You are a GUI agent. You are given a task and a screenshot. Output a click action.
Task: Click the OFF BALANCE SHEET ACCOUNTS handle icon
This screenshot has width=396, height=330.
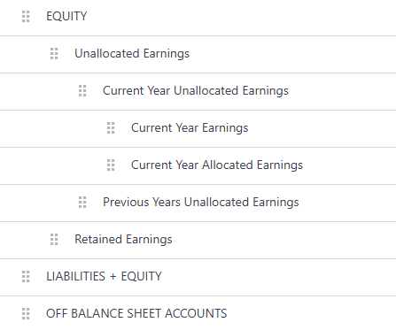pyautogui.click(x=26, y=314)
